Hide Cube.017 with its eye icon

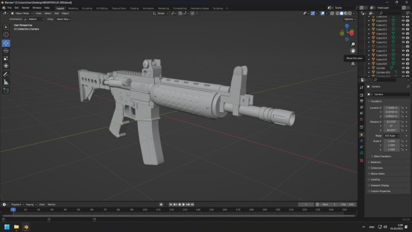coord(403,51)
